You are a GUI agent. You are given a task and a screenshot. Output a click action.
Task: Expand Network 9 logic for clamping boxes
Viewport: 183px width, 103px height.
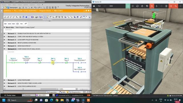point(5,86)
